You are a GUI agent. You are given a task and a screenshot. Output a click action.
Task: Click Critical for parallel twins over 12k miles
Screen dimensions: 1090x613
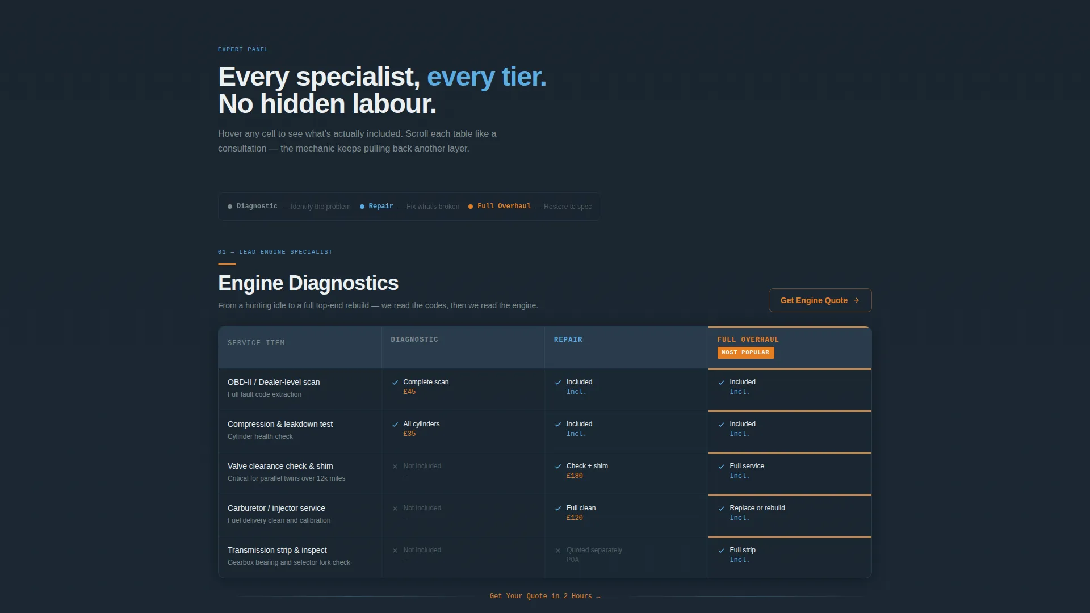tap(286, 478)
